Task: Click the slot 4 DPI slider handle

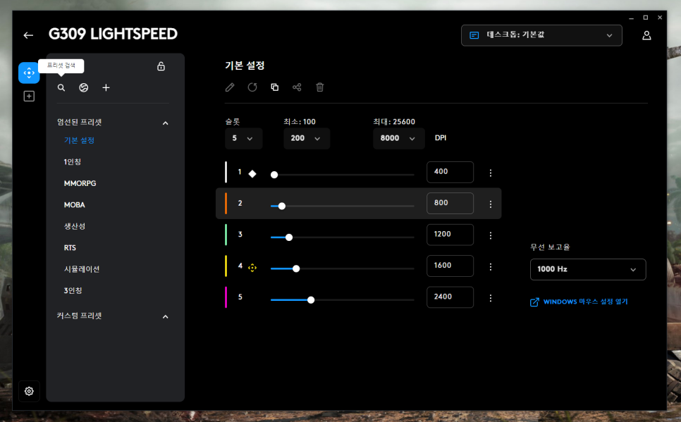Action: point(296,268)
